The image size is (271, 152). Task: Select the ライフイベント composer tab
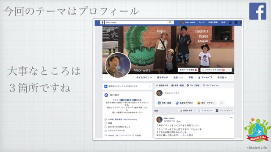pyautogui.click(x=211, y=85)
